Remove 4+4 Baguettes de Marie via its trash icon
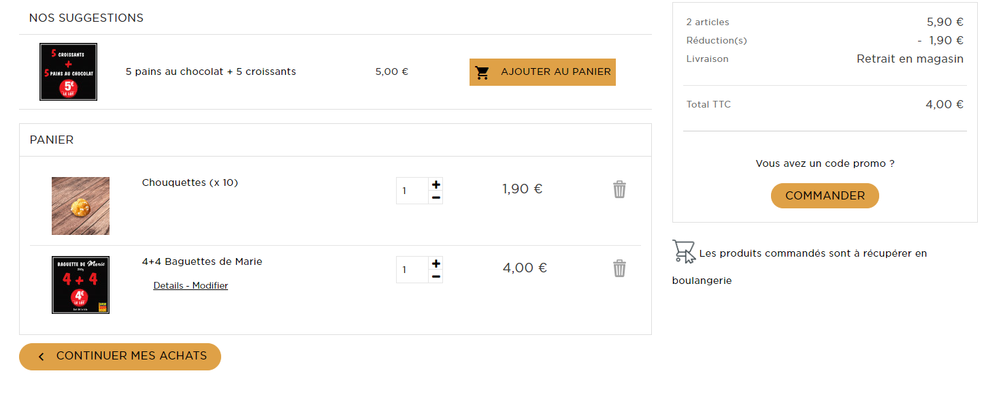1001x399 pixels. pos(619,268)
